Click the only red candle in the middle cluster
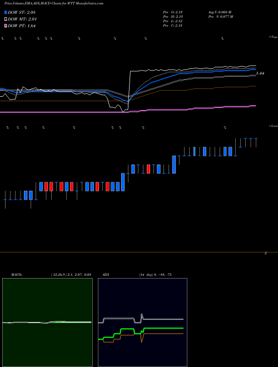Viewport: 278px width, 367px height. [148, 169]
